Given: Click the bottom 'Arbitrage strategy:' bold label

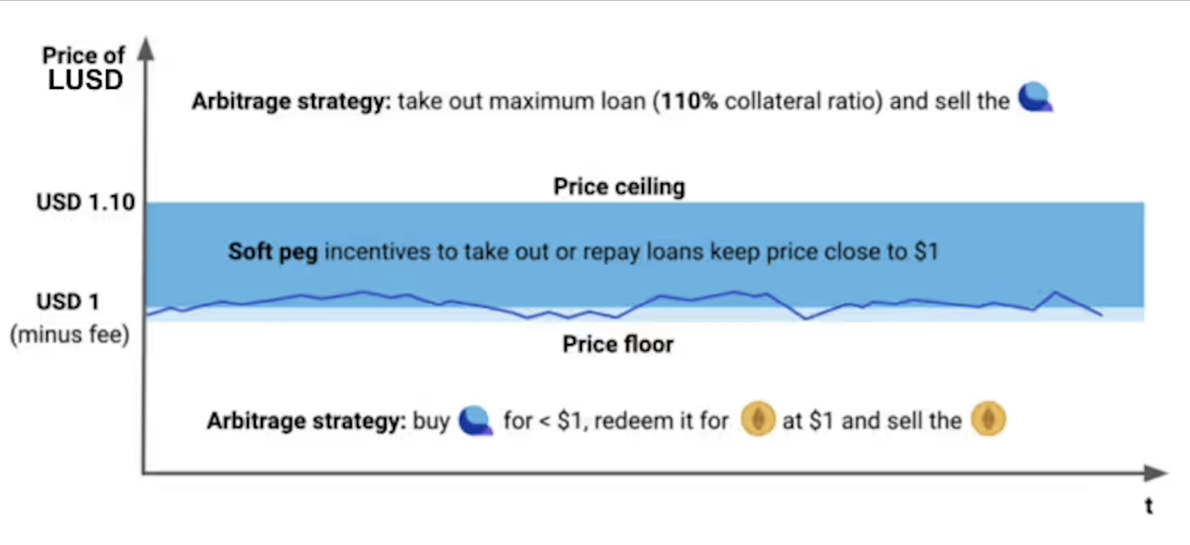Looking at the screenshot, I should point(306,421).
